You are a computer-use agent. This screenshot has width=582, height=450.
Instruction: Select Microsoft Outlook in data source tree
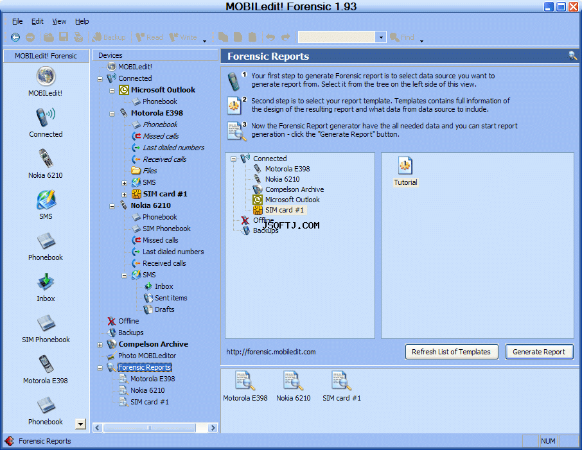click(x=292, y=200)
